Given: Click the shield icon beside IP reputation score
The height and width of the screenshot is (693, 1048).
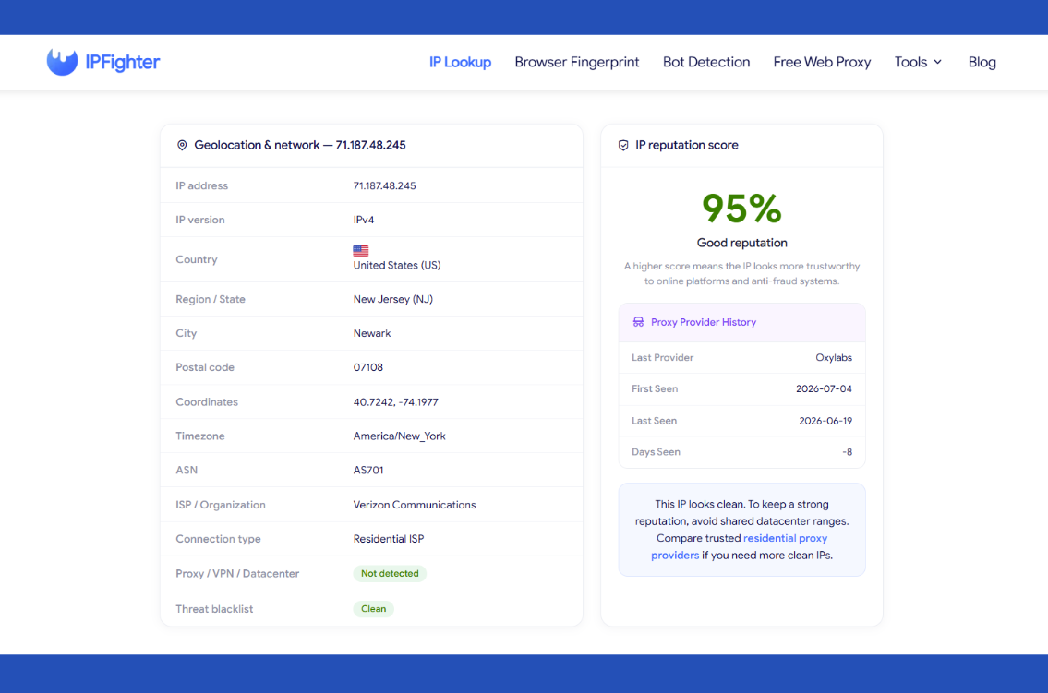Looking at the screenshot, I should tap(623, 145).
